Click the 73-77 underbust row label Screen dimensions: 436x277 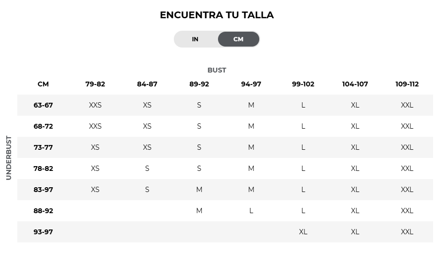(43, 147)
